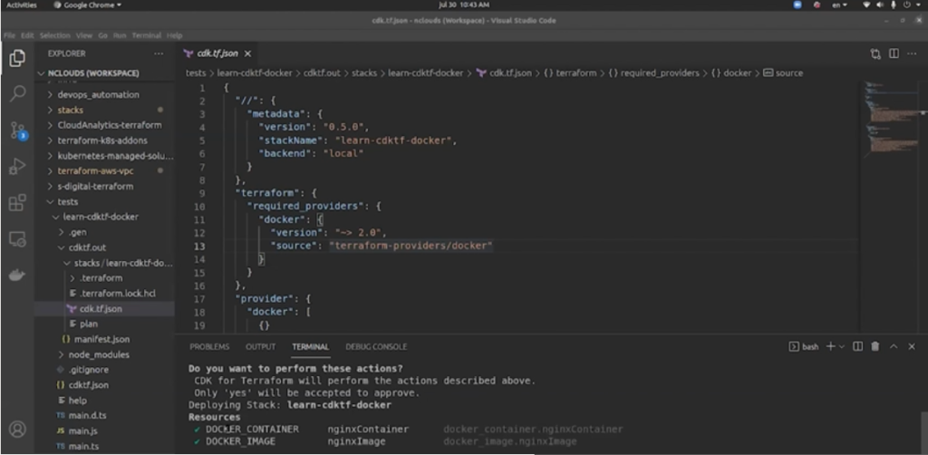Viewport: 928px width, 455px height.
Task: Open the Run menu
Action: (120, 35)
